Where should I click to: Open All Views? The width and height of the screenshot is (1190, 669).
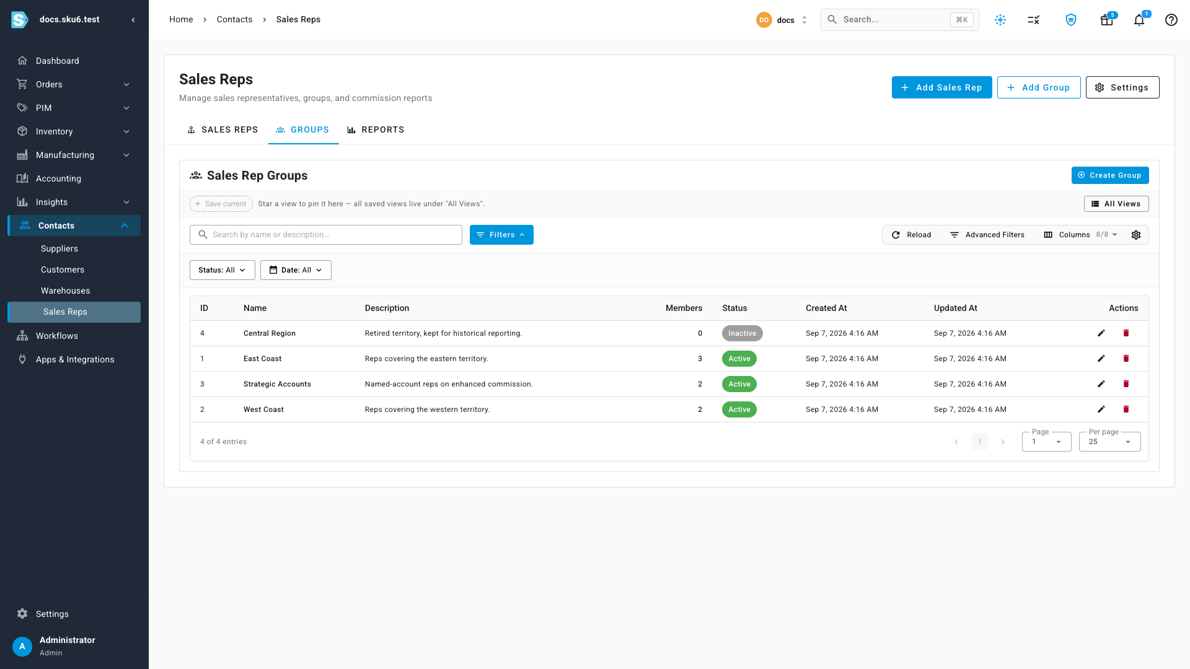click(x=1116, y=204)
